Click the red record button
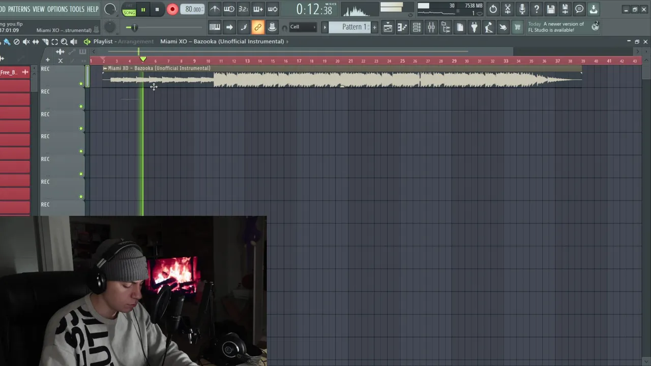 [172, 9]
